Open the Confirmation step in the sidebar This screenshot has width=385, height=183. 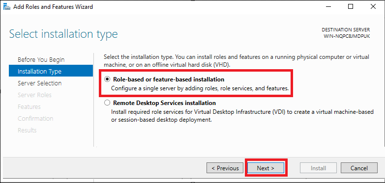[x=35, y=118]
